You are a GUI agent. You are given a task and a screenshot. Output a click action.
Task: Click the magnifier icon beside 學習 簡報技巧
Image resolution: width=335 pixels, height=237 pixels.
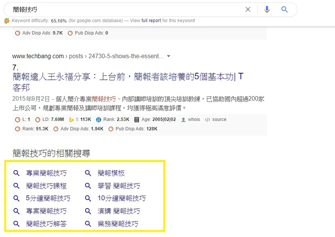[x=88, y=186]
